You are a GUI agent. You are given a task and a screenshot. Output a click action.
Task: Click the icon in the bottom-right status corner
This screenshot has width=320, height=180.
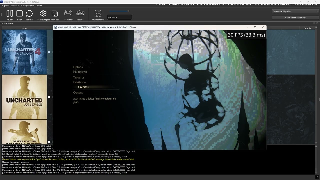(317, 177)
